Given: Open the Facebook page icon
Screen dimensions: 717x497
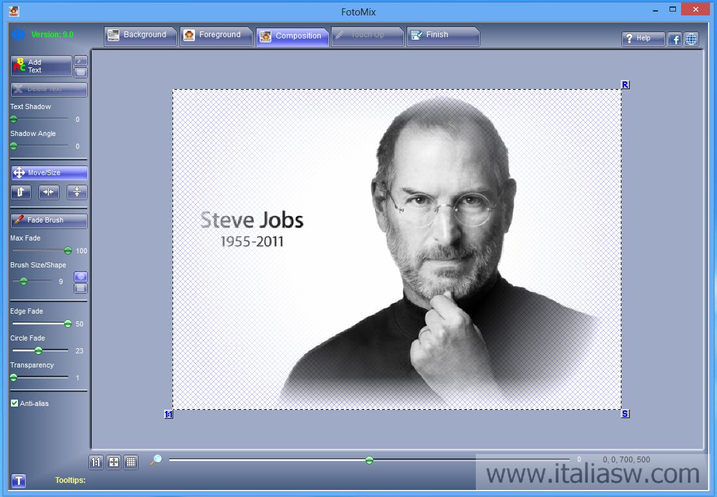Looking at the screenshot, I should tap(675, 39).
